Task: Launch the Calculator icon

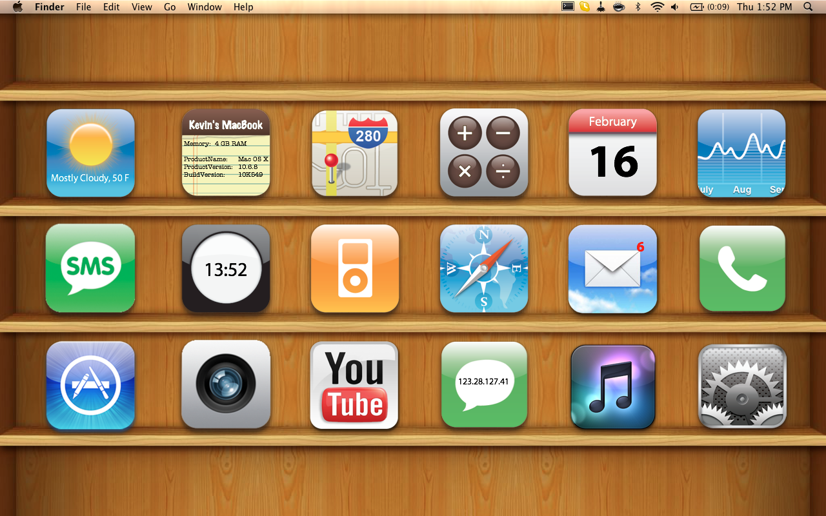Action: [x=484, y=152]
